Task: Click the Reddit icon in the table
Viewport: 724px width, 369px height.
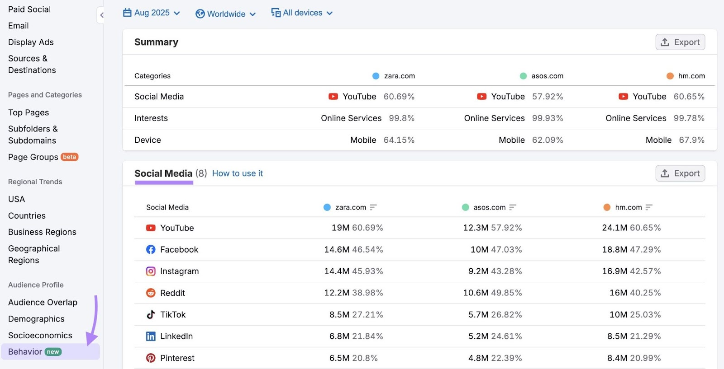Action: point(151,293)
